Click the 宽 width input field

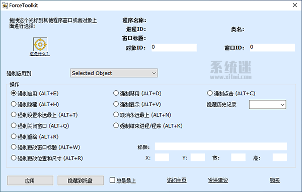tap(238, 157)
